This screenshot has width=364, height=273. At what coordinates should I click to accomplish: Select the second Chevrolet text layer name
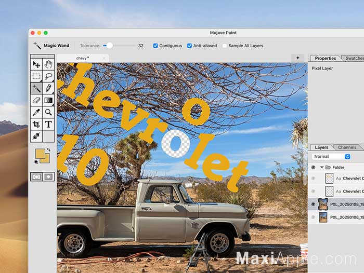tap(353, 192)
